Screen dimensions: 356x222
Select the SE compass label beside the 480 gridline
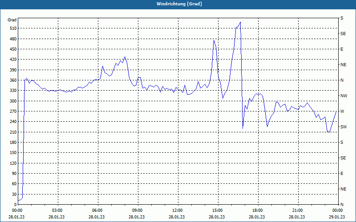pos(343,34)
